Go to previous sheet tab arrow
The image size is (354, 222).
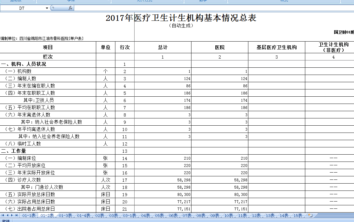click(8, 215)
